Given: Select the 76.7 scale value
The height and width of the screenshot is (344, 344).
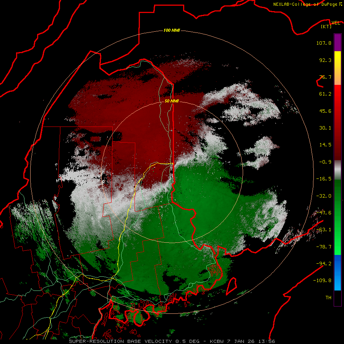Looking at the screenshot, I should pos(325,77).
